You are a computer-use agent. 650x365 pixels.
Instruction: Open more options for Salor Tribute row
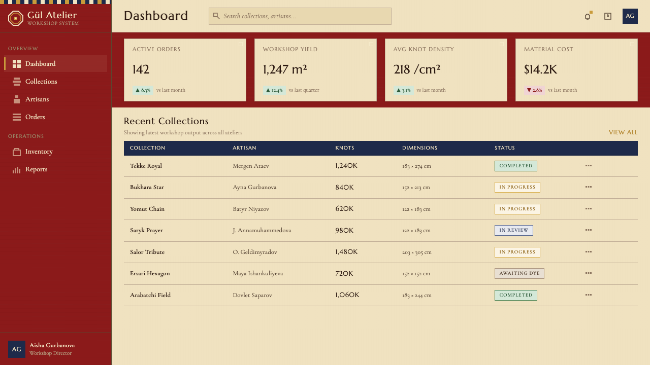tap(589, 252)
